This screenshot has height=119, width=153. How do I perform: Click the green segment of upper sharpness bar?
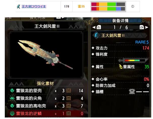pos(112,4)
